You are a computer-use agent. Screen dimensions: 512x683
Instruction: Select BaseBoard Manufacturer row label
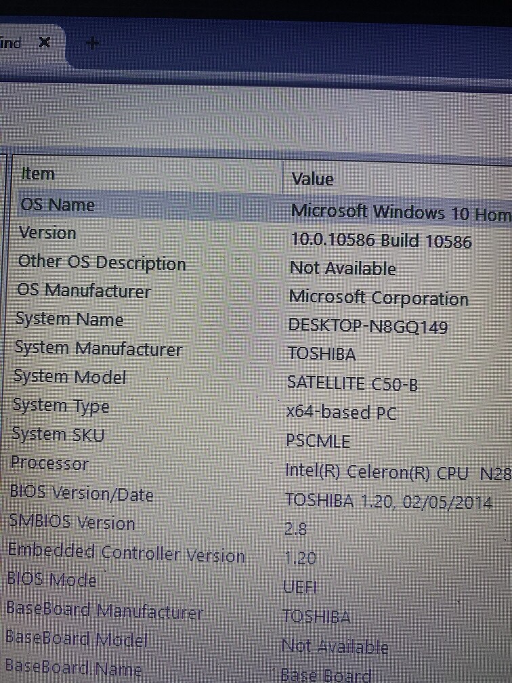click(x=104, y=610)
